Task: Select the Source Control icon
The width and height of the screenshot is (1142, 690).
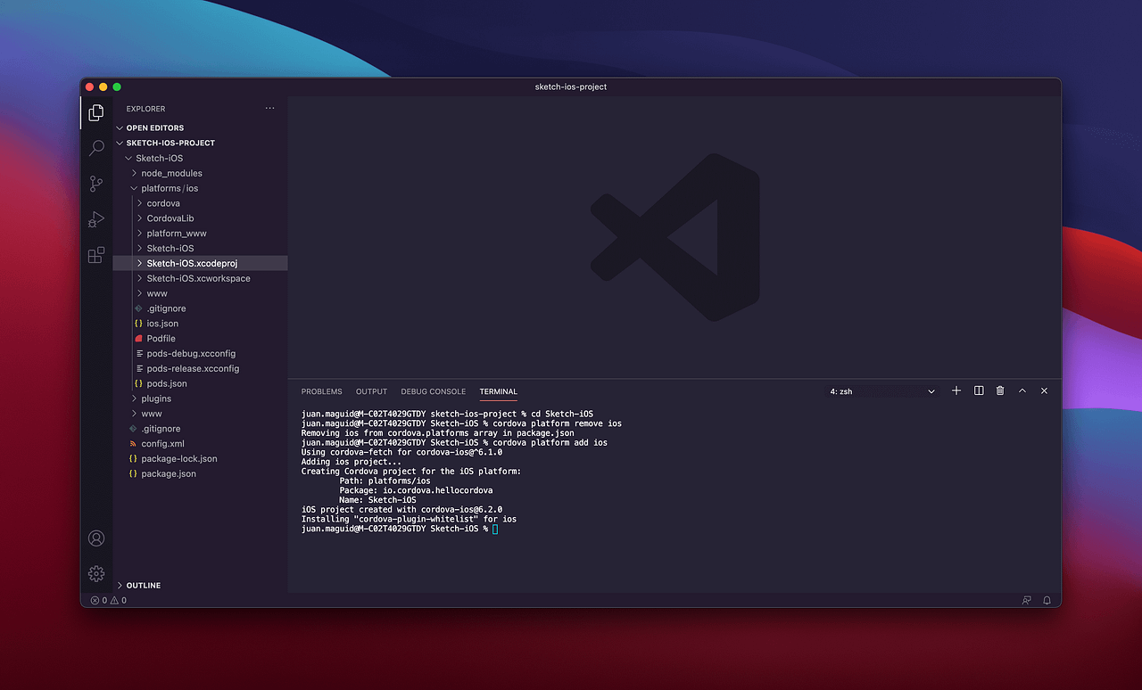Action: [95, 183]
